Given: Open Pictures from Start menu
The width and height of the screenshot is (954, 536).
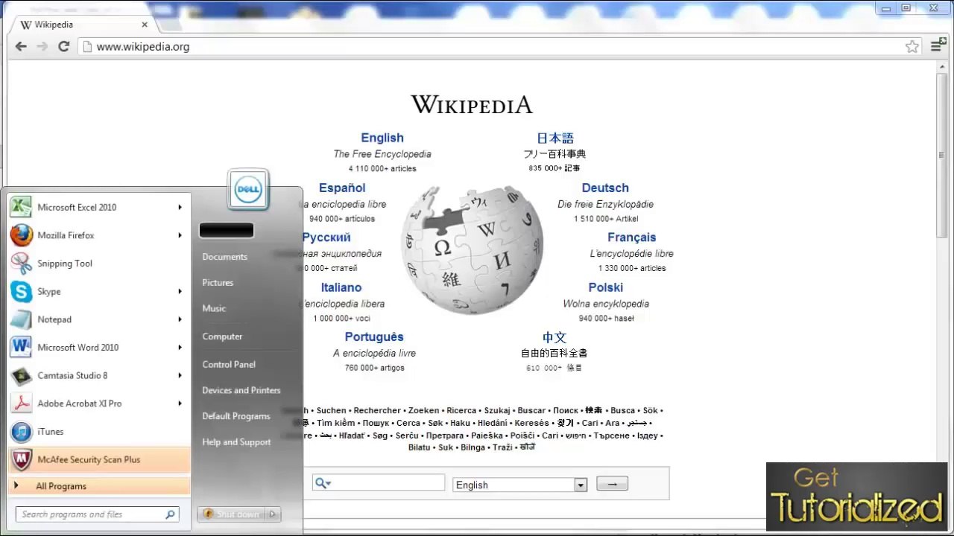Looking at the screenshot, I should click(x=218, y=283).
